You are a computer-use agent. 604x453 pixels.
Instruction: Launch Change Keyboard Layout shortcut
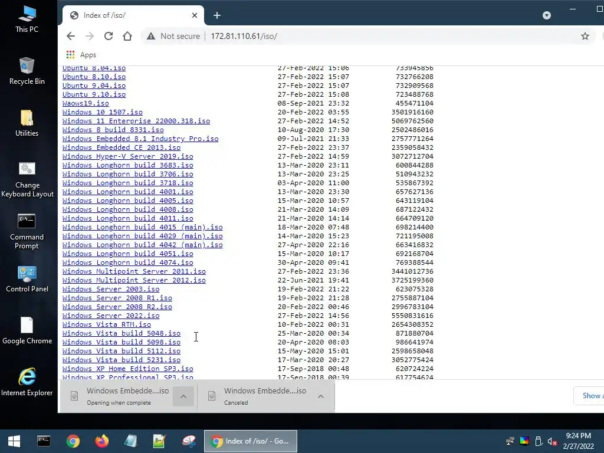point(27,179)
